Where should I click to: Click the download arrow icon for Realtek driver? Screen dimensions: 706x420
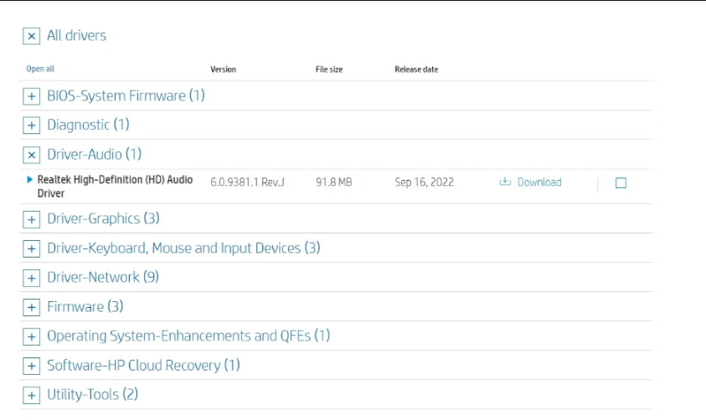[x=505, y=182]
